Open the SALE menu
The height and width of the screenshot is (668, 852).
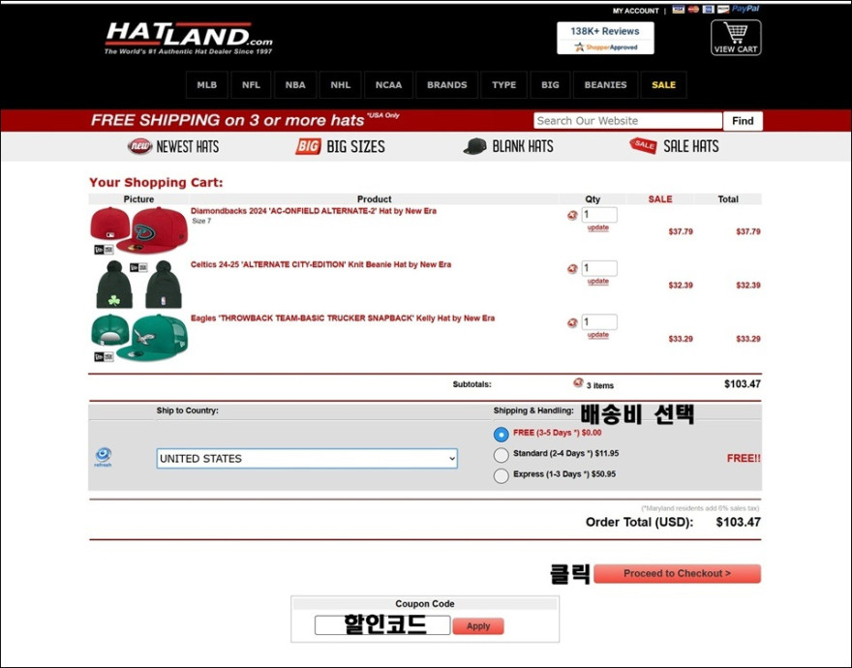[663, 85]
